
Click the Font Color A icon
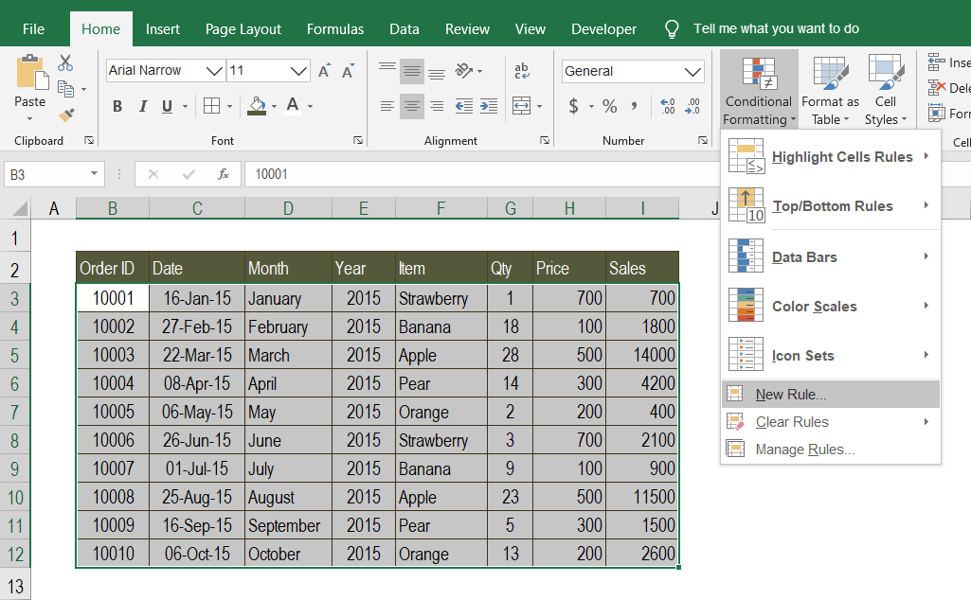[293, 106]
